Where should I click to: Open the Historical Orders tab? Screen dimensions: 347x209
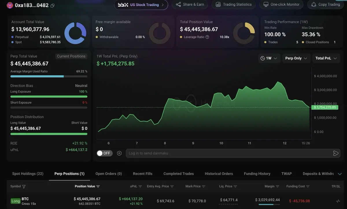pyautogui.click(x=219, y=174)
